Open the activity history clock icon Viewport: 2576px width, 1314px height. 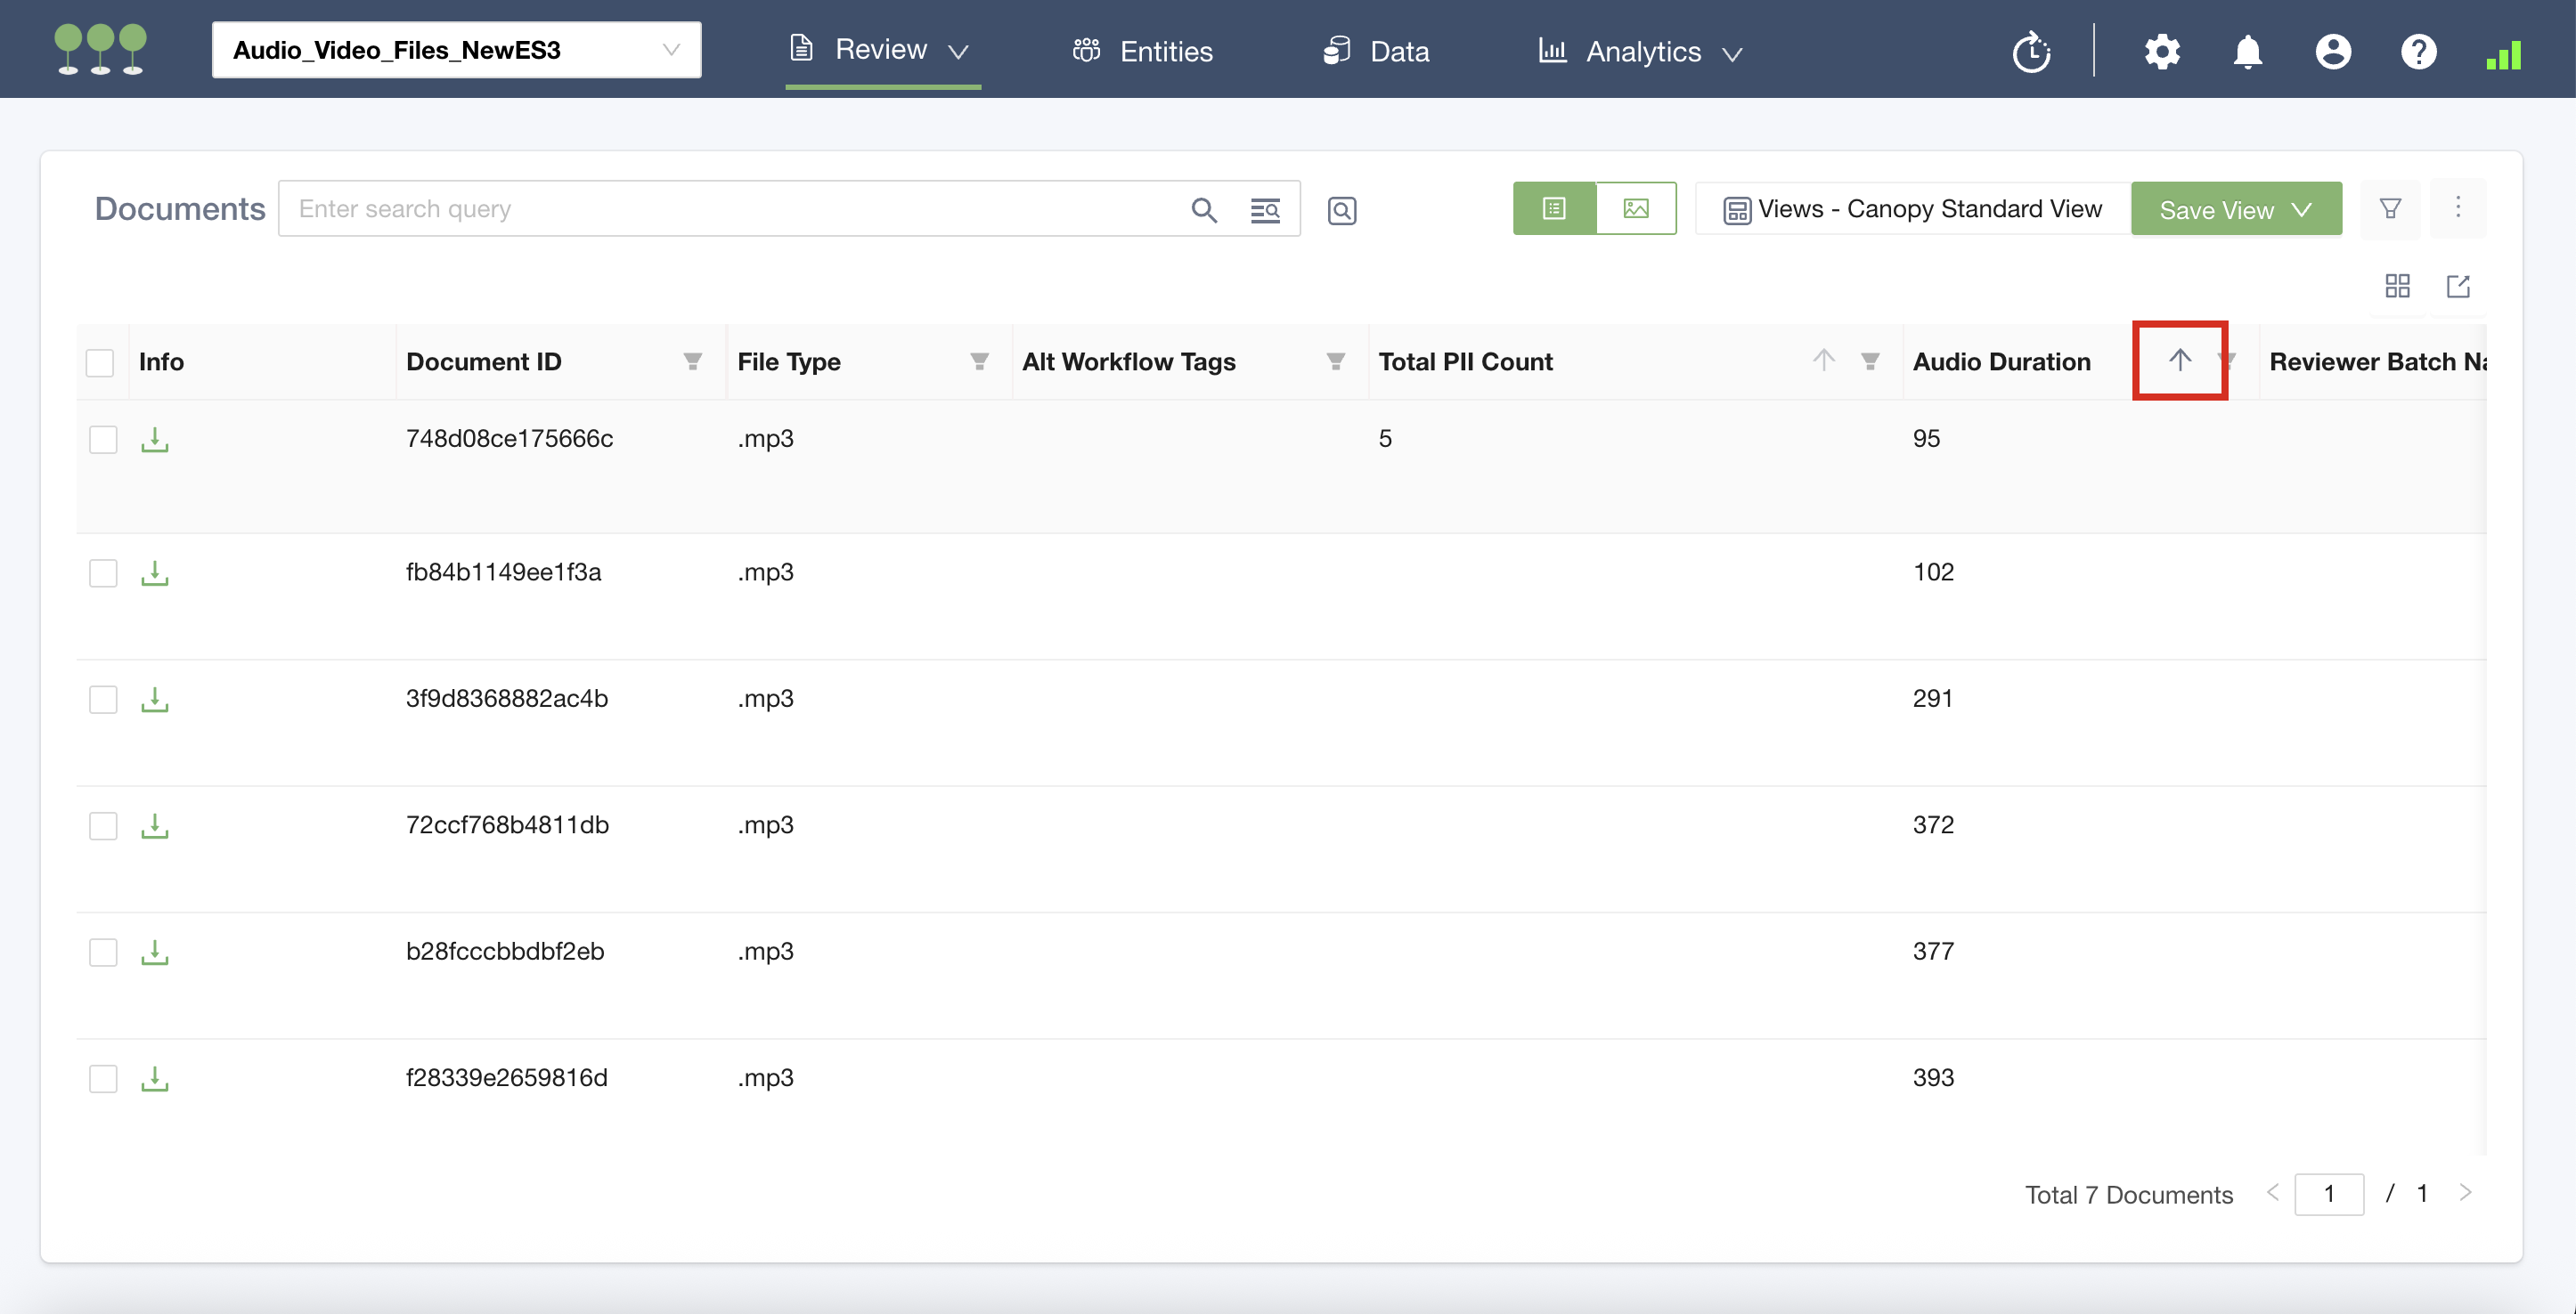pos(2031,52)
